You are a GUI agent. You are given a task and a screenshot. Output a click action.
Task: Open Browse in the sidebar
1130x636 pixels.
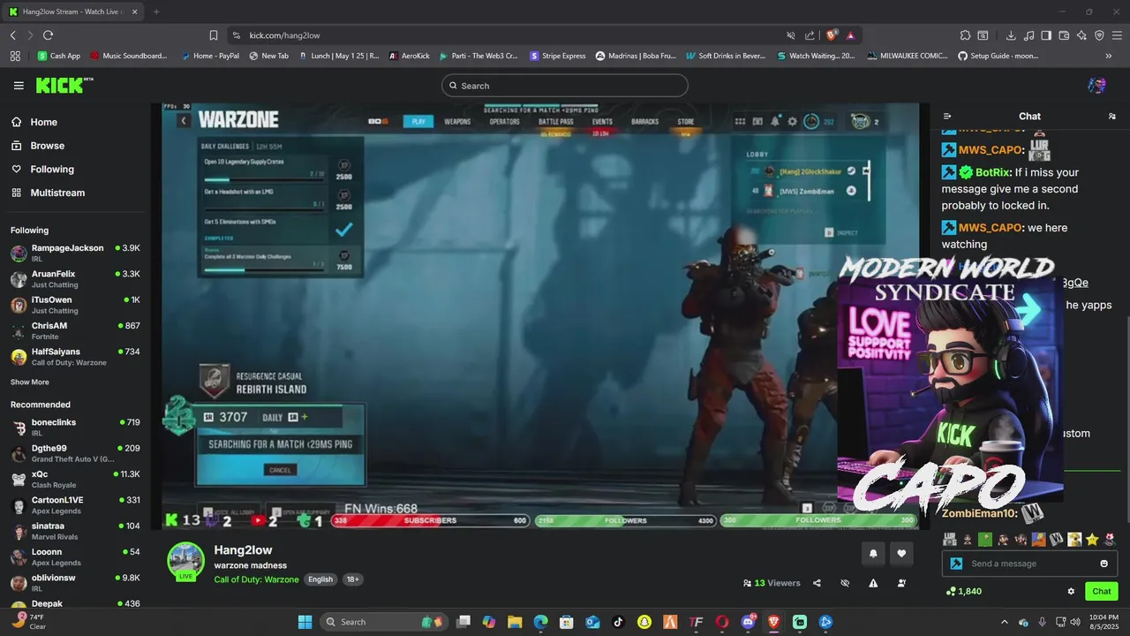click(x=37, y=146)
